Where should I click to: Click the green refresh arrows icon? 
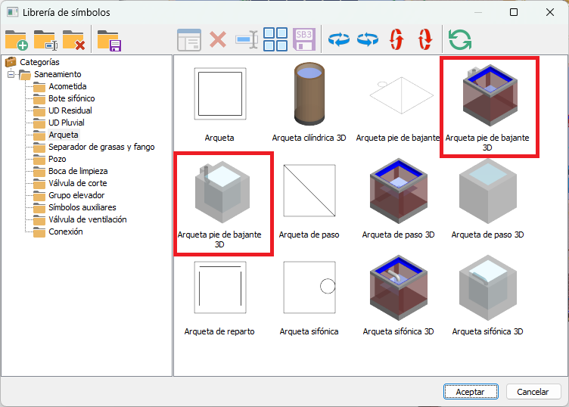pos(459,39)
